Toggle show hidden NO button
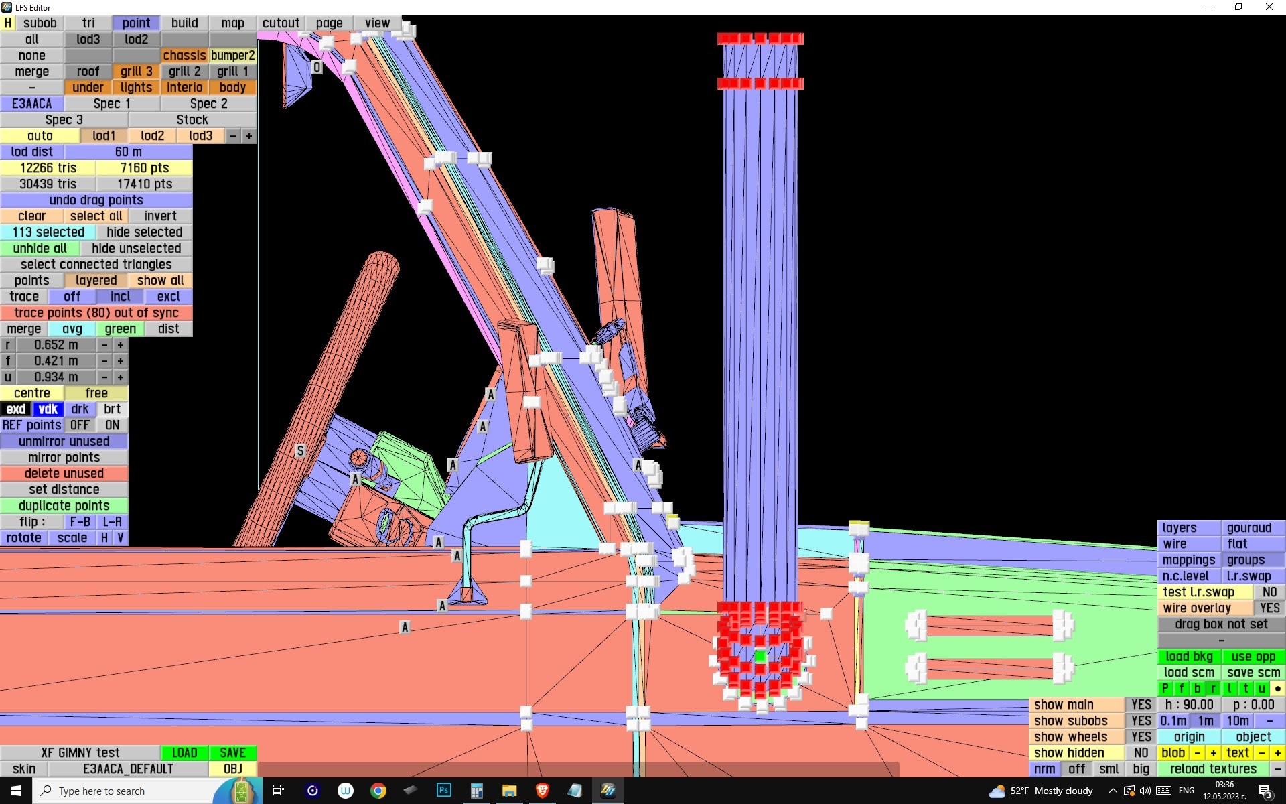The height and width of the screenshot is (804, 1286). click(x=1141, y=752)
